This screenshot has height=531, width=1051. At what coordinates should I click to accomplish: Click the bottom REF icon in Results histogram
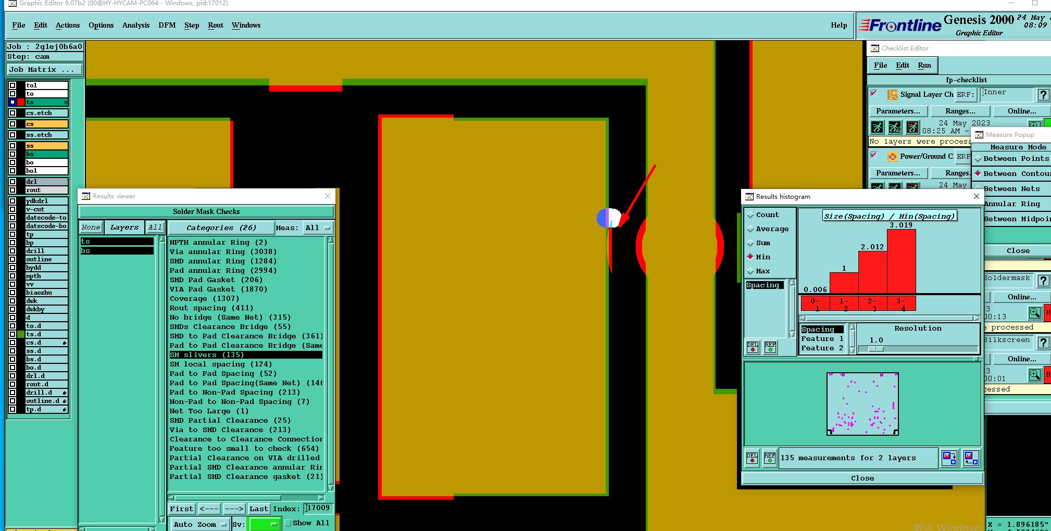770,458
